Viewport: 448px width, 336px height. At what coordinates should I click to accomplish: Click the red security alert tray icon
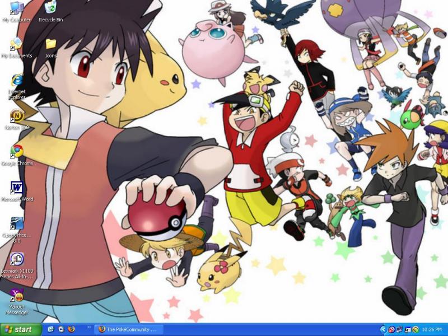pyautogui.click(x=391, y=330)
